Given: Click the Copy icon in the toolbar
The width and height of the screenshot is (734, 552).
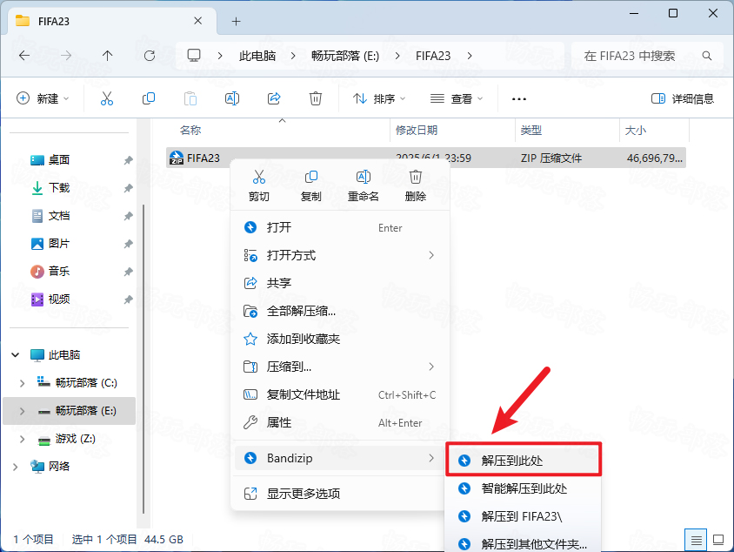Looking at the screenshot, I should 149,99.
